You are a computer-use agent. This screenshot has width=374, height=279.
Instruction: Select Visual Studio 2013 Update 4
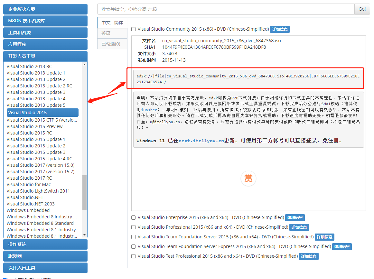click(36, 99)
